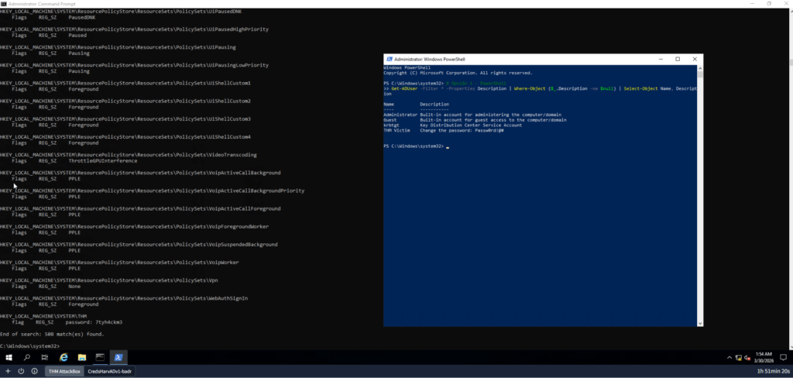This screenshot has height=378, width=793.
Task: Click the UiShellCustom4 registry key line
Action: tap(125, 137)
